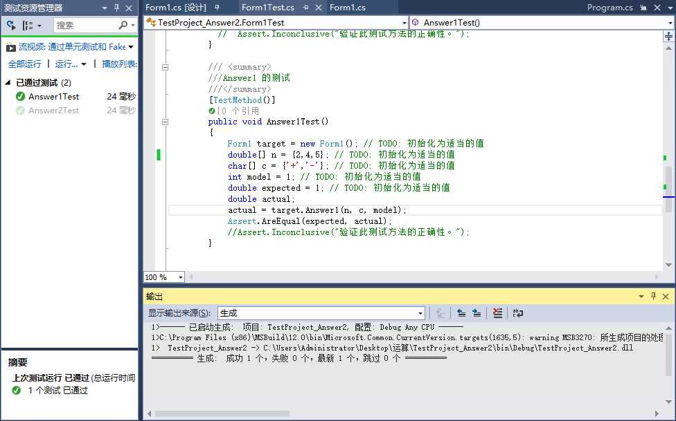Viewport: 676px width, 421px height.
Task: Click the Assert.AreEqual(expected, actual) code line
Action: pyautogui.click(x=310, y=221)
